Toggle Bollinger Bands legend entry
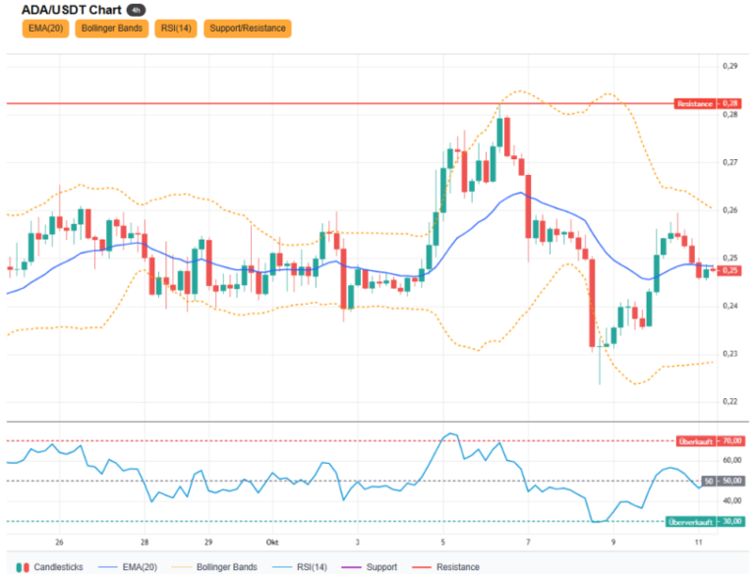The image size is (755, 574). pyautogui.click(x=214, y=567)
